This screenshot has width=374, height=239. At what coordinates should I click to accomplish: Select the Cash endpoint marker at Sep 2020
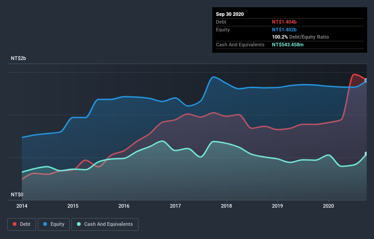(366, 154)
